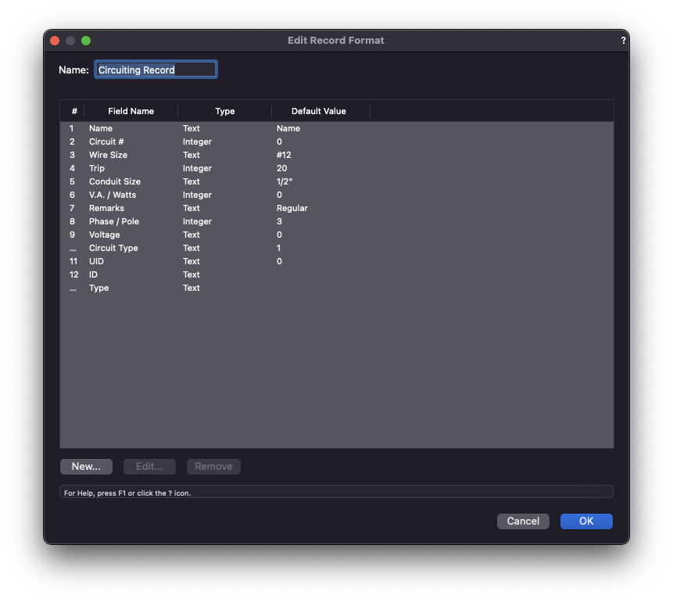
Task: Select the Trip field row
Action: (x=97, y=168)
